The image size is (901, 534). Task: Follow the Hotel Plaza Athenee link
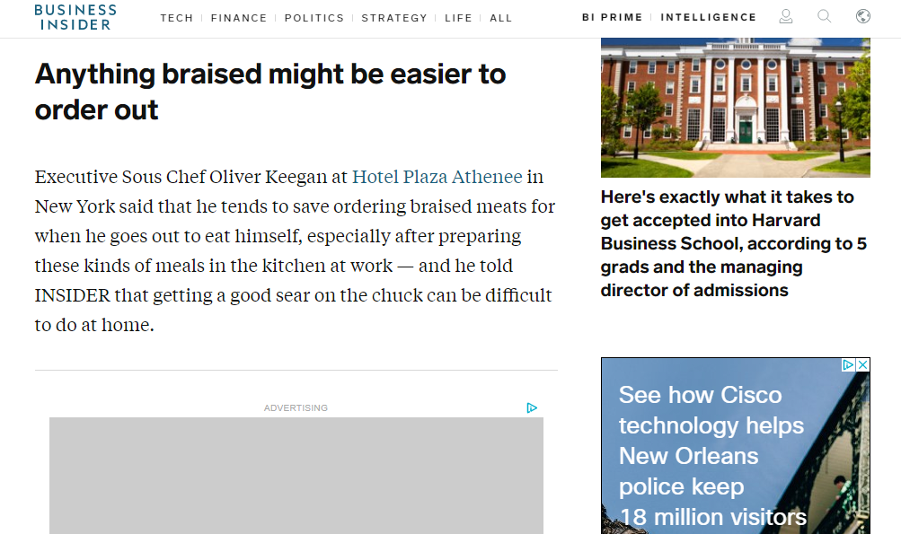[x=437, y=176]
